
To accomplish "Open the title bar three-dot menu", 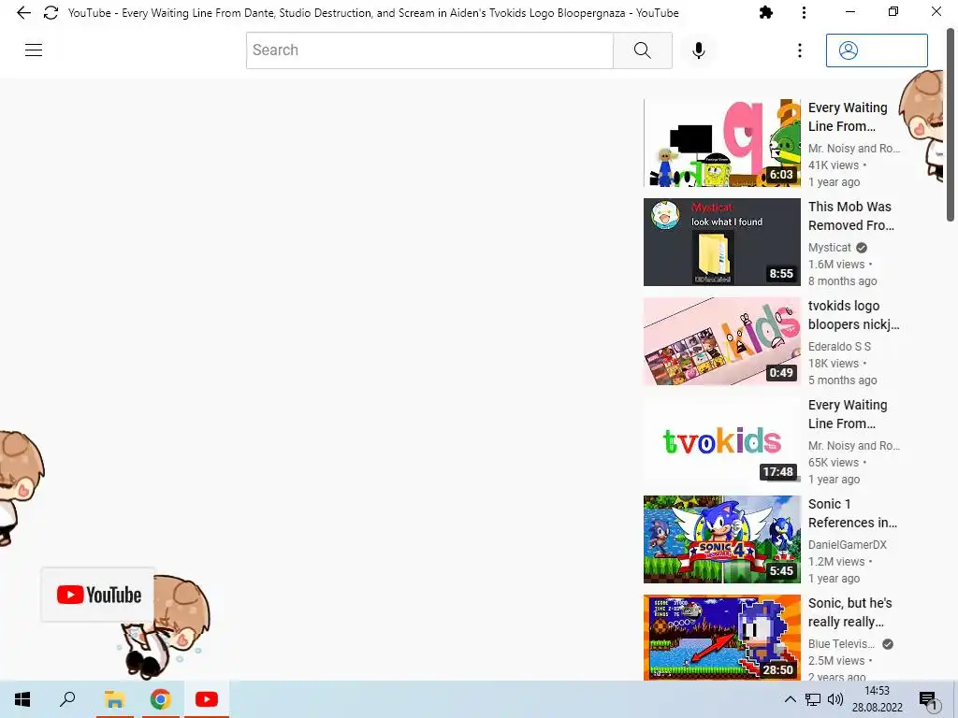I will pyautogui.click(x=804, y=12).
